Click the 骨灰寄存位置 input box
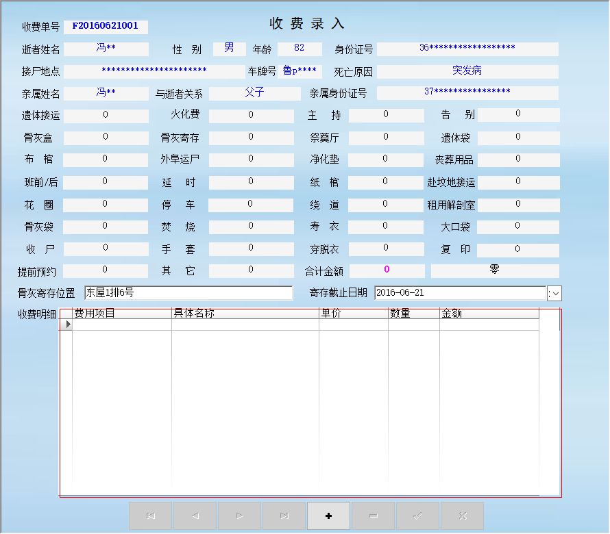This screenshot has height=534, width=610. (x=188, y=293)
